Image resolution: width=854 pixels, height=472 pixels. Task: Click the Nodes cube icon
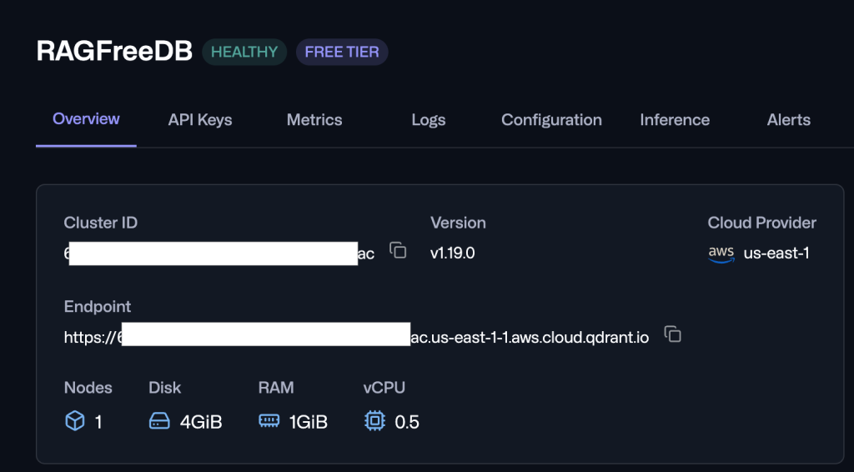pyautogui.click(x=75, y=421)
